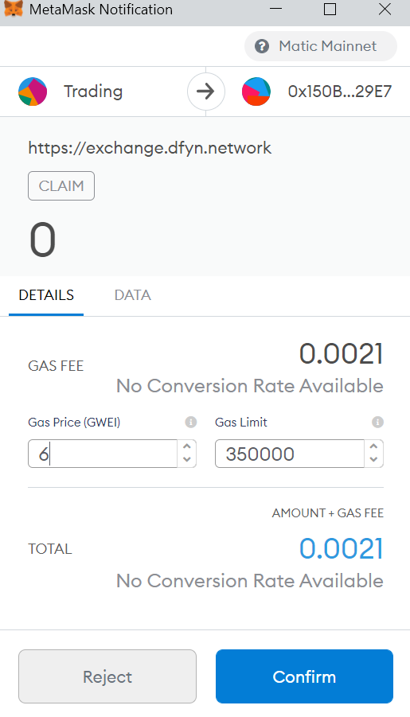The width and height of the screenshot is (410, 717).
Task: Click the CLAIM action label
Action: [x=61, y=186]
